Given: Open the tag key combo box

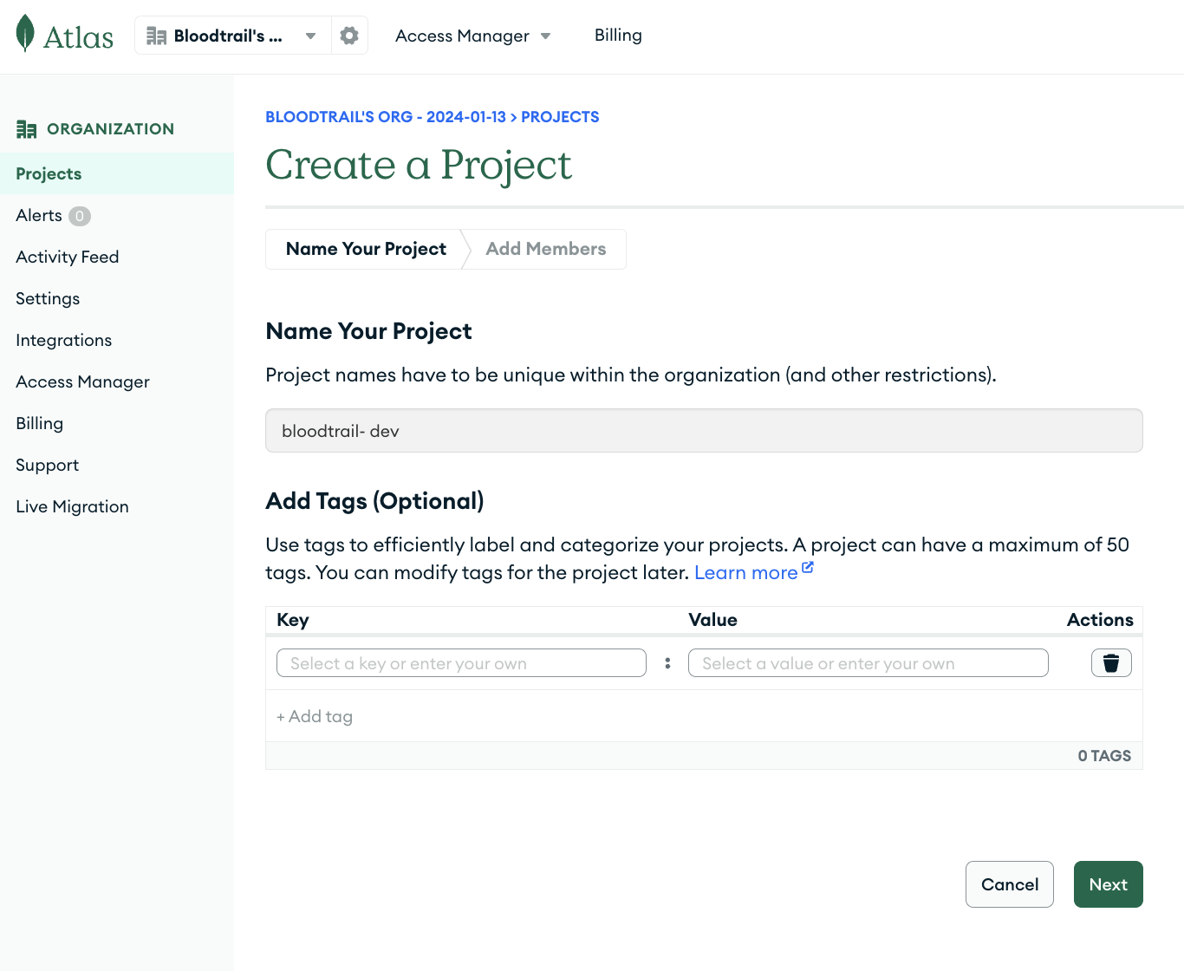Looking at the screenshot, I should (461, 663).
